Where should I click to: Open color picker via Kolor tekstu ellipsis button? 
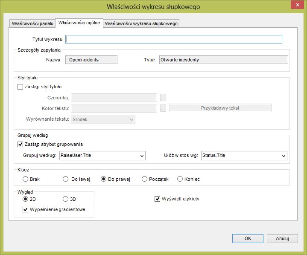tap(163, 108)
